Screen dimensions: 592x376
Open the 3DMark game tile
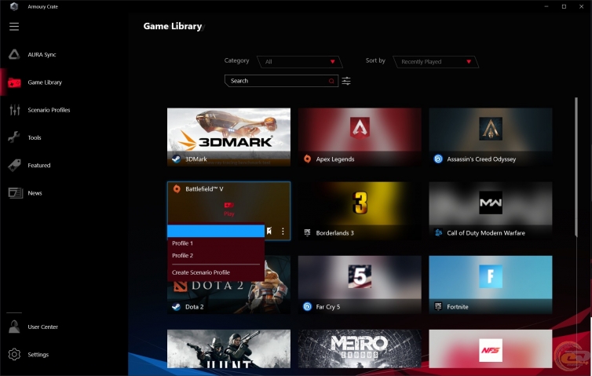pos(228,137)
